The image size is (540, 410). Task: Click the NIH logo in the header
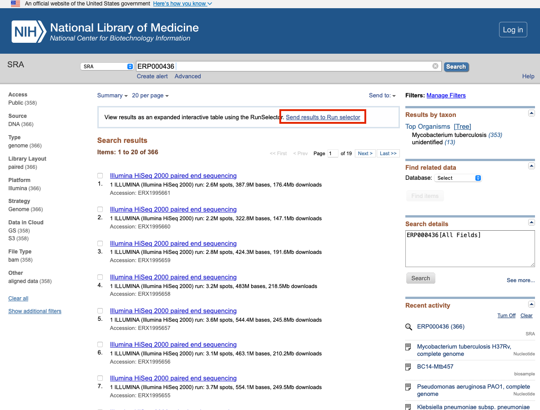click(29, 31)
